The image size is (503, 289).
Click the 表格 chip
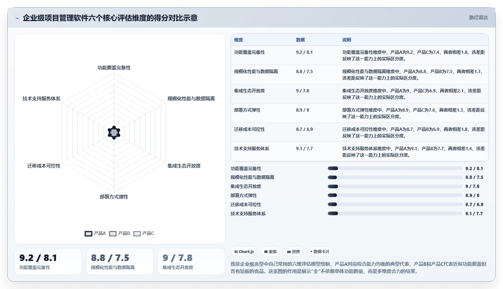pyautogui.click(x=270, y=252)
